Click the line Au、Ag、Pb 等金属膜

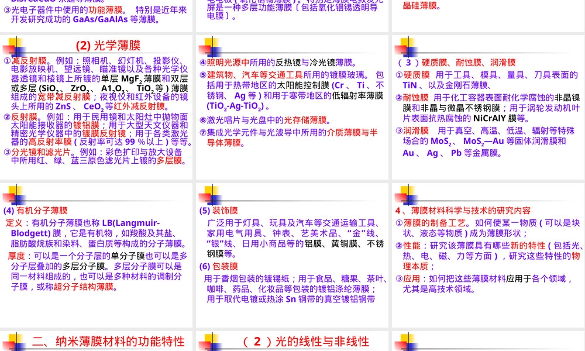pos(452,153)
